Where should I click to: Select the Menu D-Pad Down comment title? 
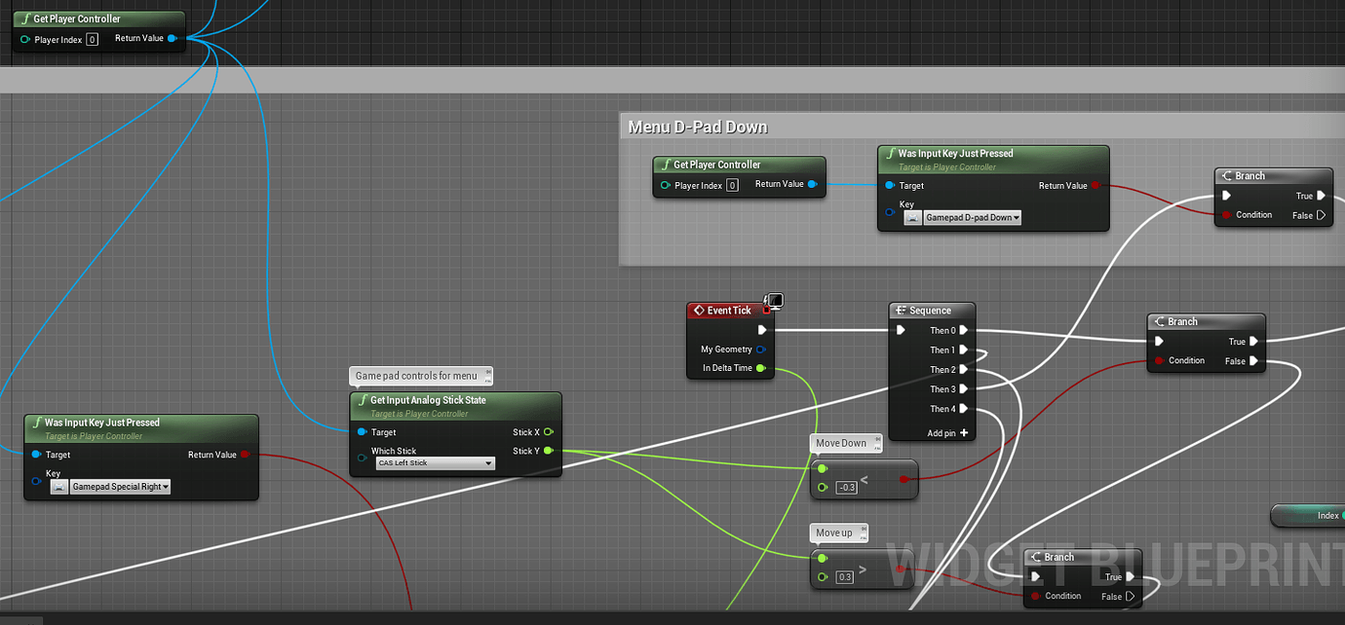tap(698, 127)
